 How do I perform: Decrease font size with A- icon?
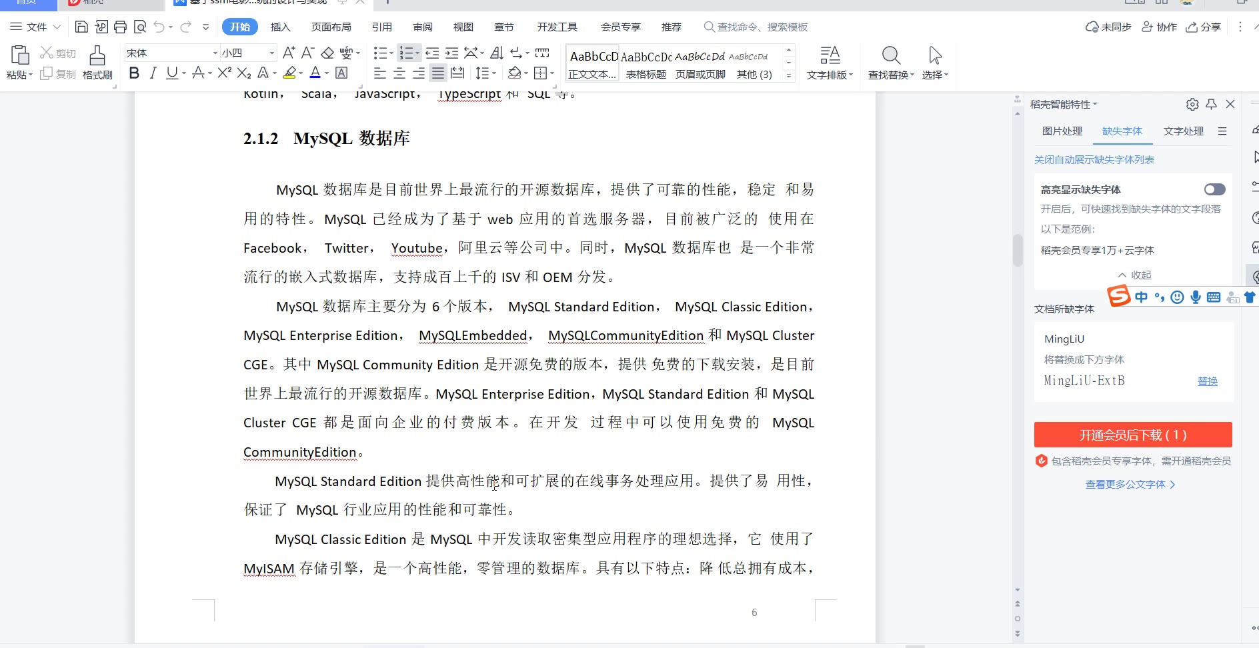[x=307, y=53]
